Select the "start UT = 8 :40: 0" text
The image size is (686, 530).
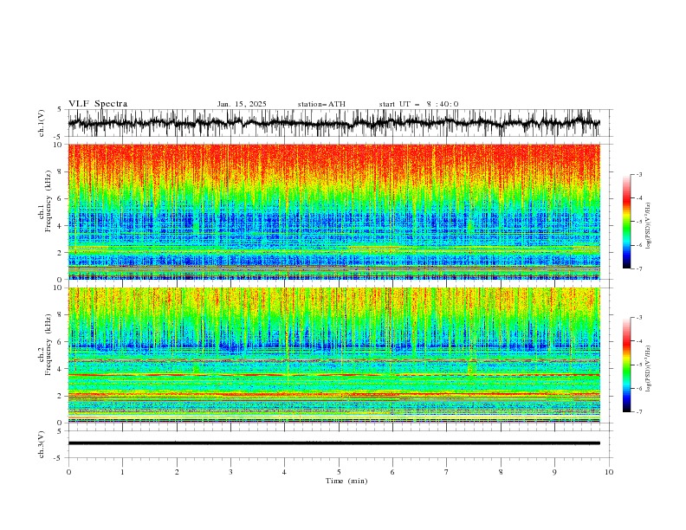pyautogui.click(x=418, y=104)
